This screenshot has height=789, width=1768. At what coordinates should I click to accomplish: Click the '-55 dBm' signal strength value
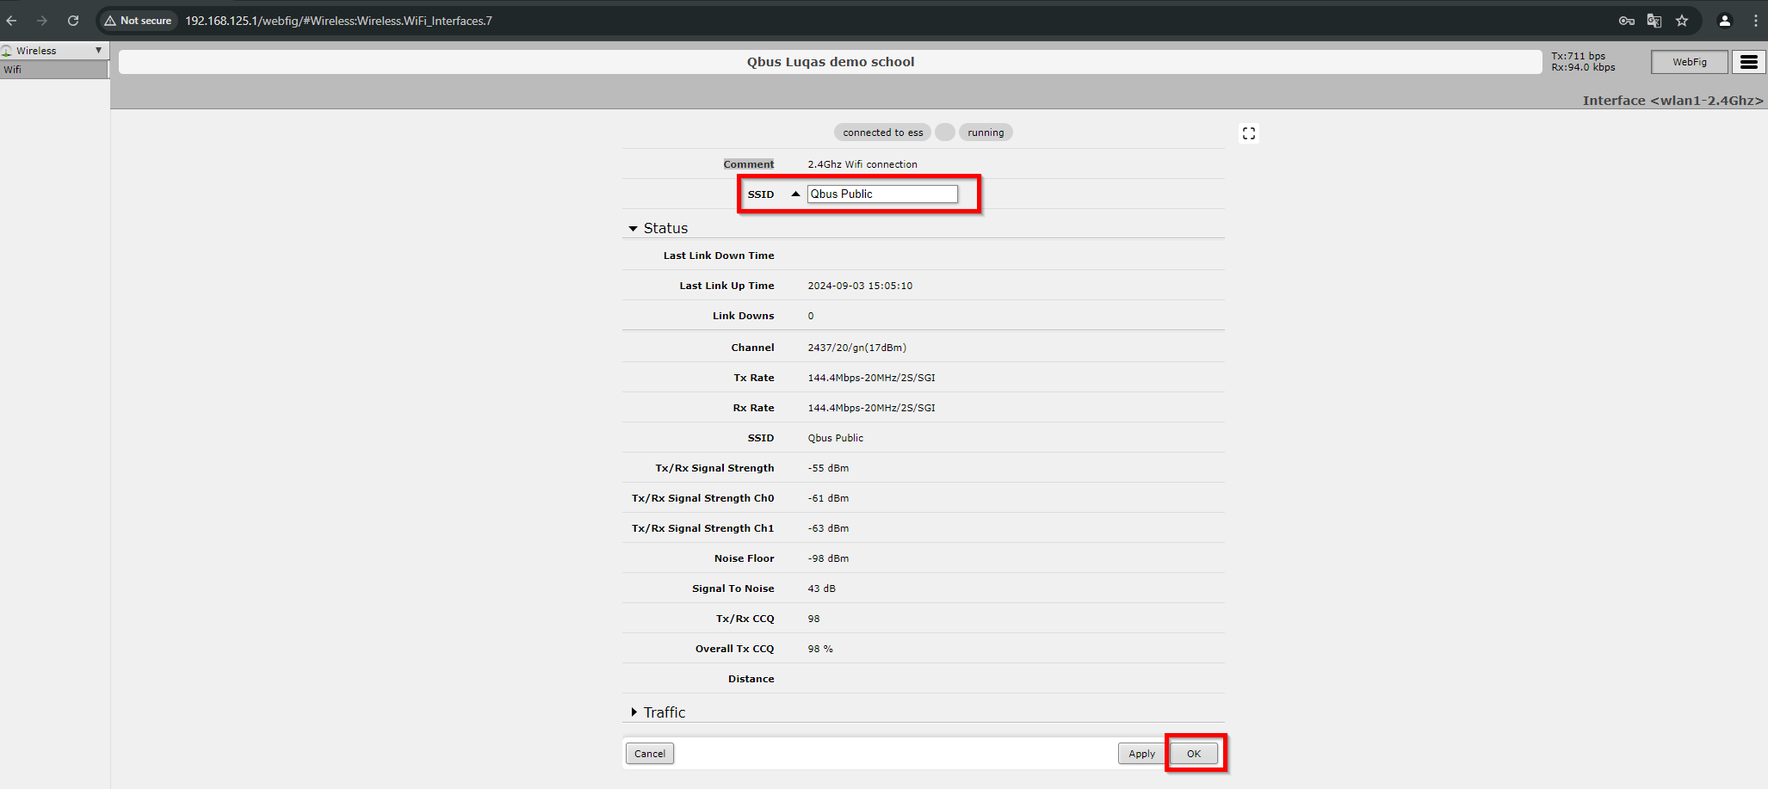tap(828, 468)
